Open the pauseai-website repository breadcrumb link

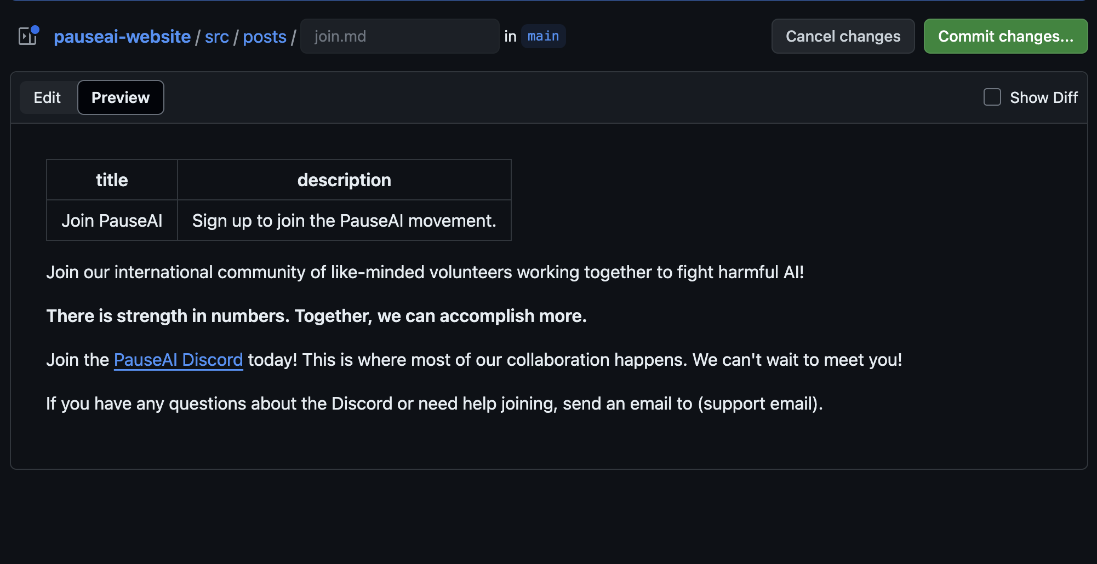(122, 36)
